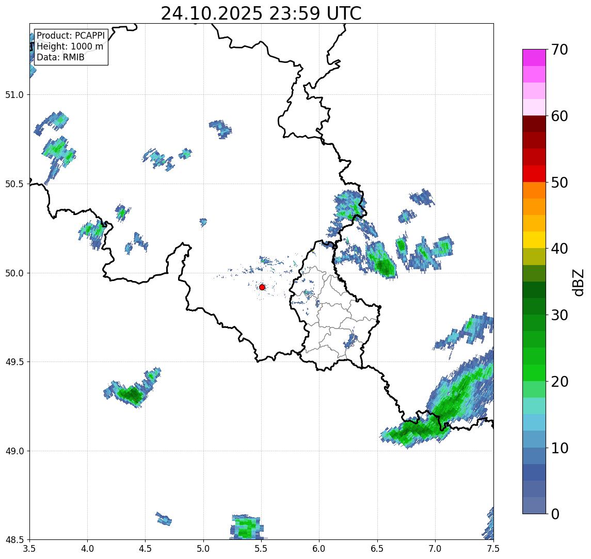Click the latitude tick label 50.0
This screenshot has width=591, height=559.
coord(14,273)
